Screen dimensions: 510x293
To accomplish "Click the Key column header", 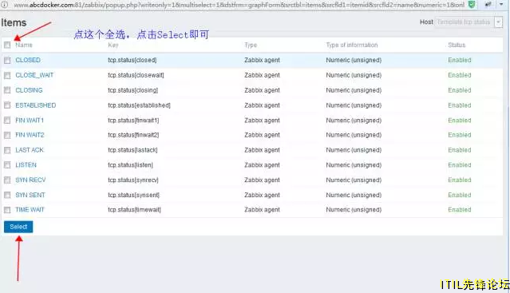I will [x=113, y=45].
